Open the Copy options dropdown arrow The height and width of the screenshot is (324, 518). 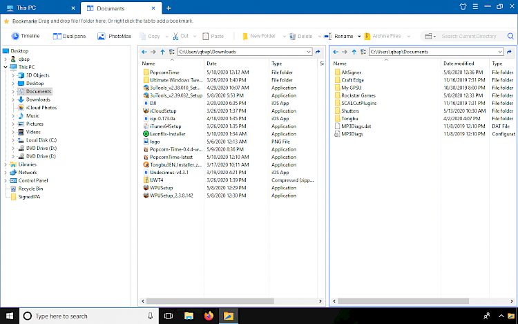pos(167,37)
